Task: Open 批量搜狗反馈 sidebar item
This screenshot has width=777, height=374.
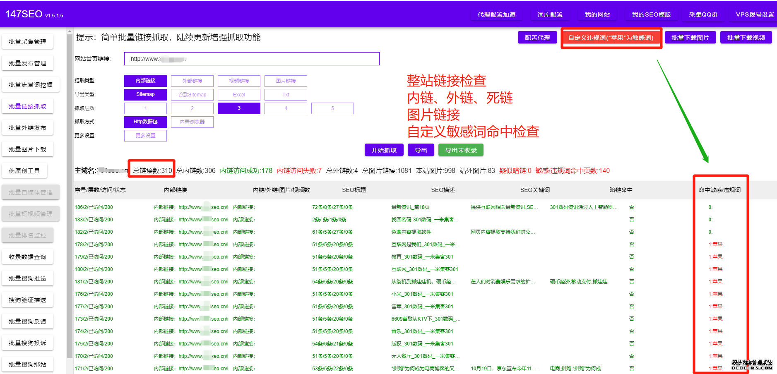Action: [x=27, y=321]
